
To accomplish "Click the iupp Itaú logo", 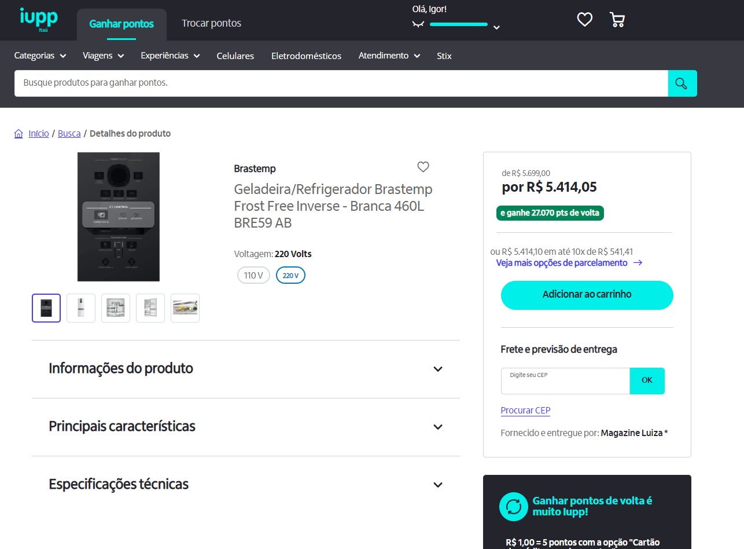I will pyautogui.click(x=38, y=20).
